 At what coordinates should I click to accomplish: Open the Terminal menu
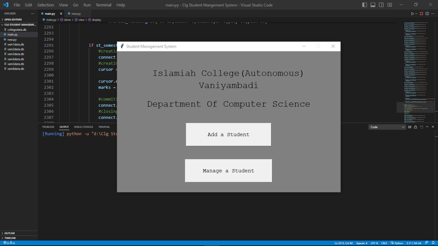pos(104,5)
